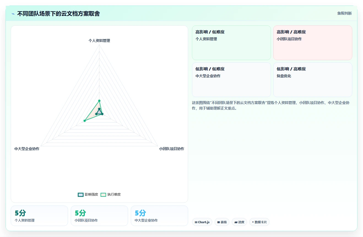Click the green 5分 value for 小团队项目协作

(x=80, y=213)
